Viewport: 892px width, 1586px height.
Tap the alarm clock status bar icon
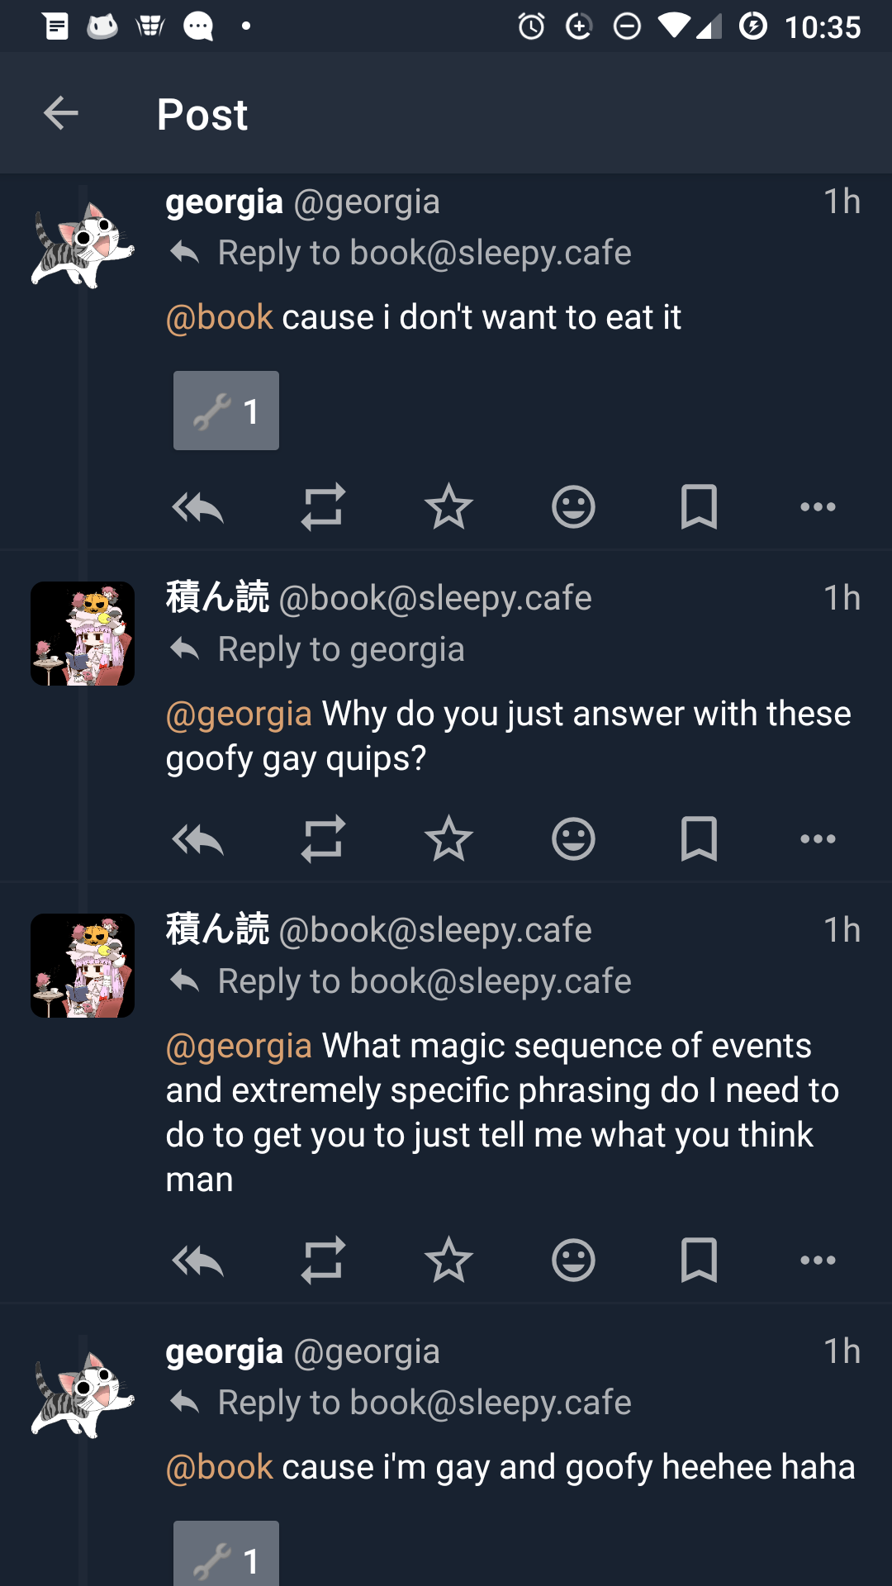[x=531, y=27]
